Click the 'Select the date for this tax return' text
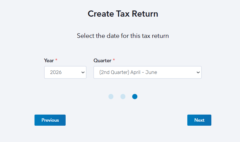The image size is (240, 142). (123, 36)
